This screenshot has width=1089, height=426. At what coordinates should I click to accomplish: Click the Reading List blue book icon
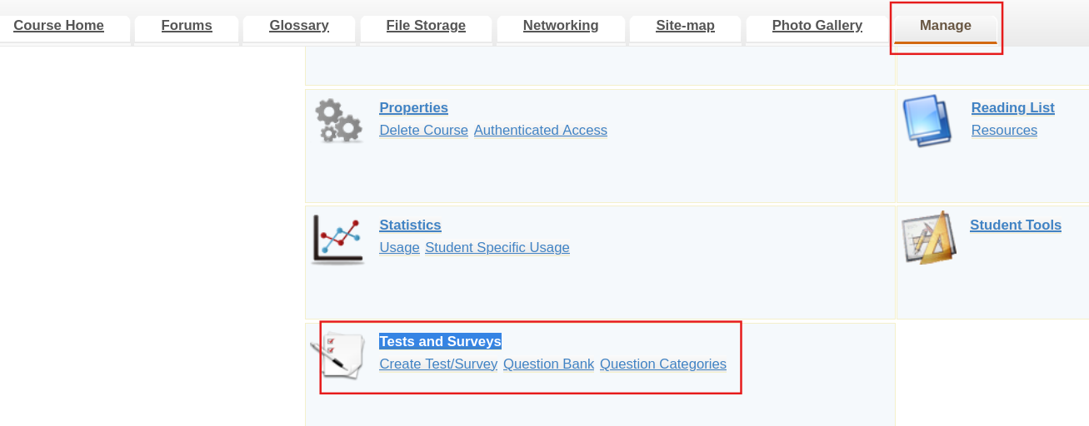point(927,121)
